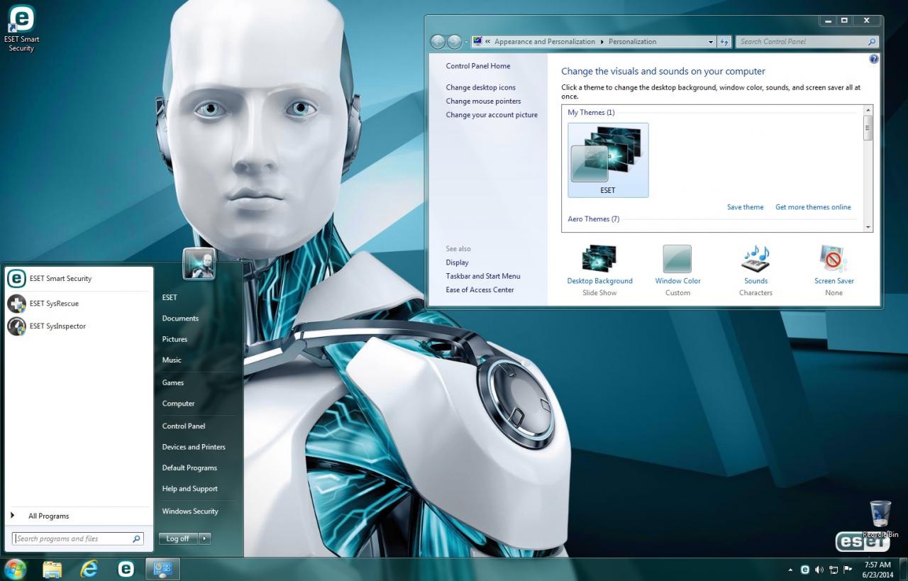Open the shutdown options arrow beside Log off
Image resolution: width=908 pixels, height=581 pixels.
(204, 538)
